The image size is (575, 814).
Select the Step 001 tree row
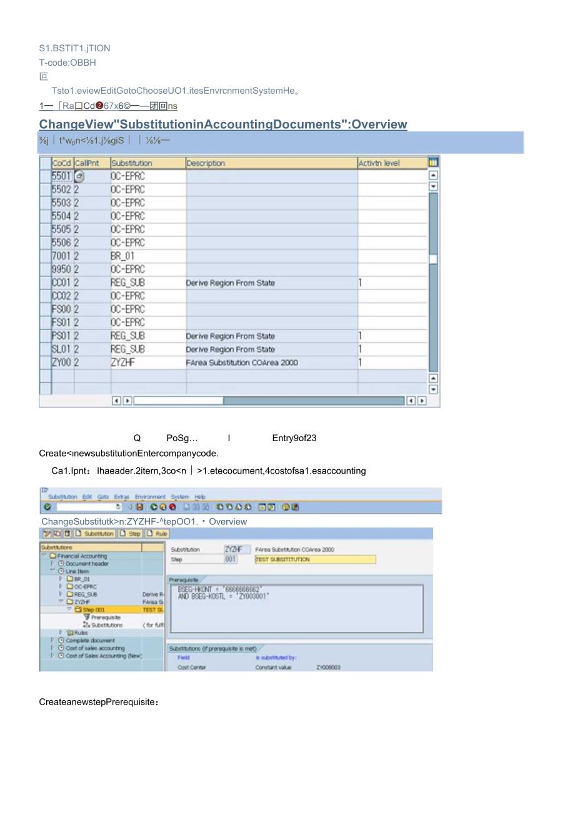click(101, 609)
